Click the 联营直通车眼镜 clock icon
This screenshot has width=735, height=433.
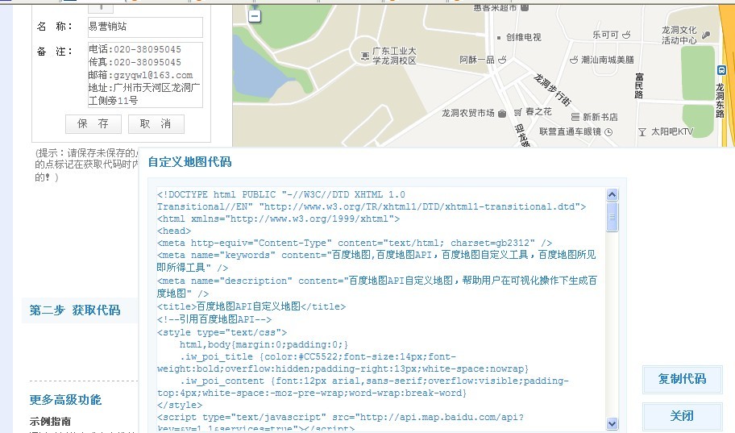point(608,131)
